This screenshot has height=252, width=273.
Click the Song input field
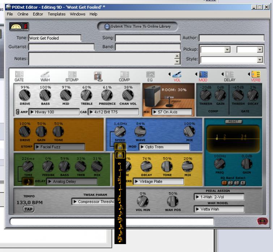point(148,38)
